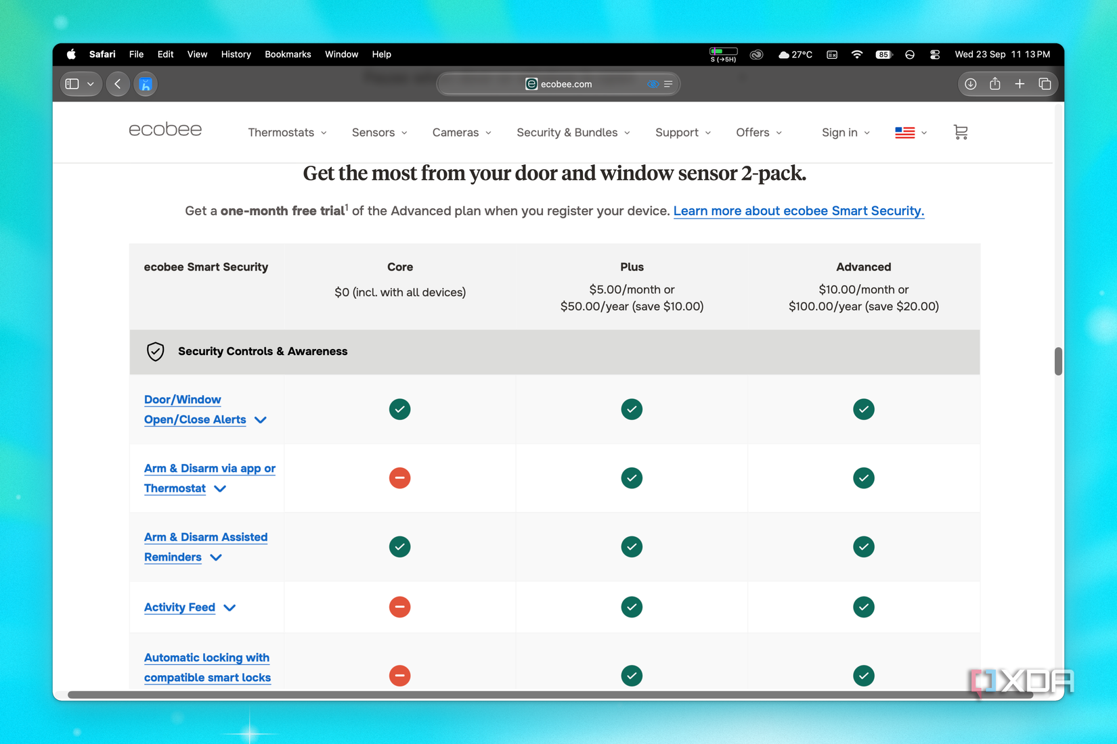Open the History menu
The image size is (1117, 744).
point(236,54)
